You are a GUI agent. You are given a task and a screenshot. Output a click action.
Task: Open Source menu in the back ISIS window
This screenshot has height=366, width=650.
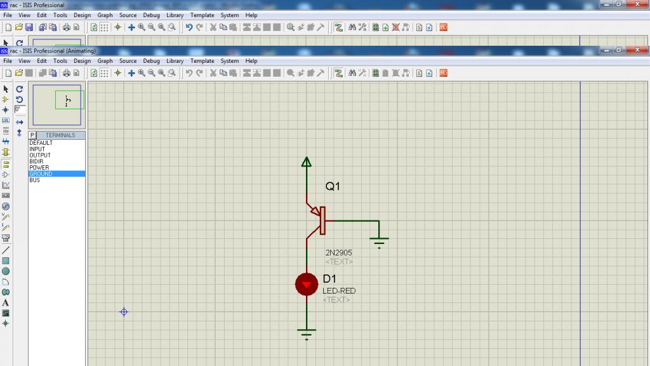click(x=128, y=15)
